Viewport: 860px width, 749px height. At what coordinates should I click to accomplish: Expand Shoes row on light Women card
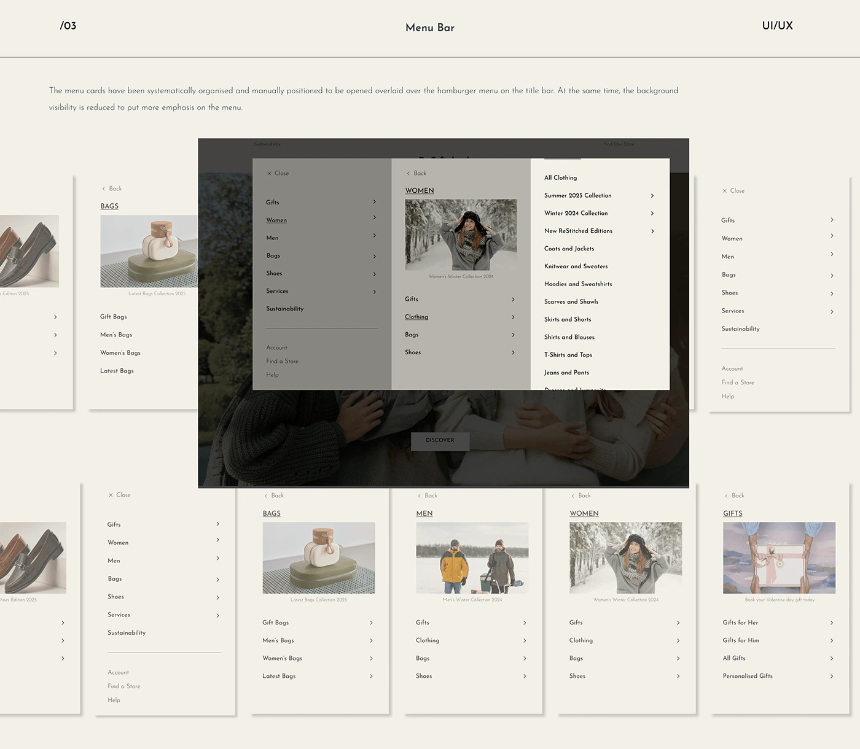click(x=678, y=677)
